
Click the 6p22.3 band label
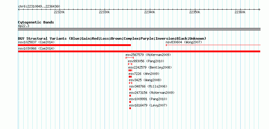[x=24, y=26]
